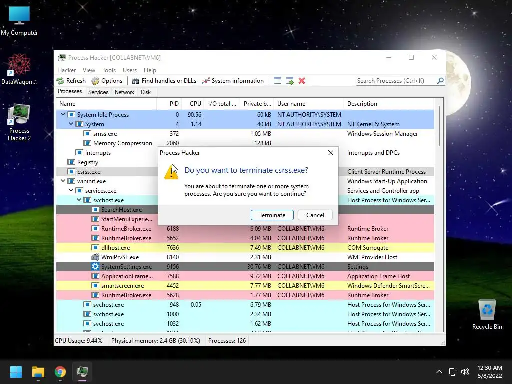Select the Memory Compression row
This screenshot has width=512, height=384.
(x=245, y=143)
